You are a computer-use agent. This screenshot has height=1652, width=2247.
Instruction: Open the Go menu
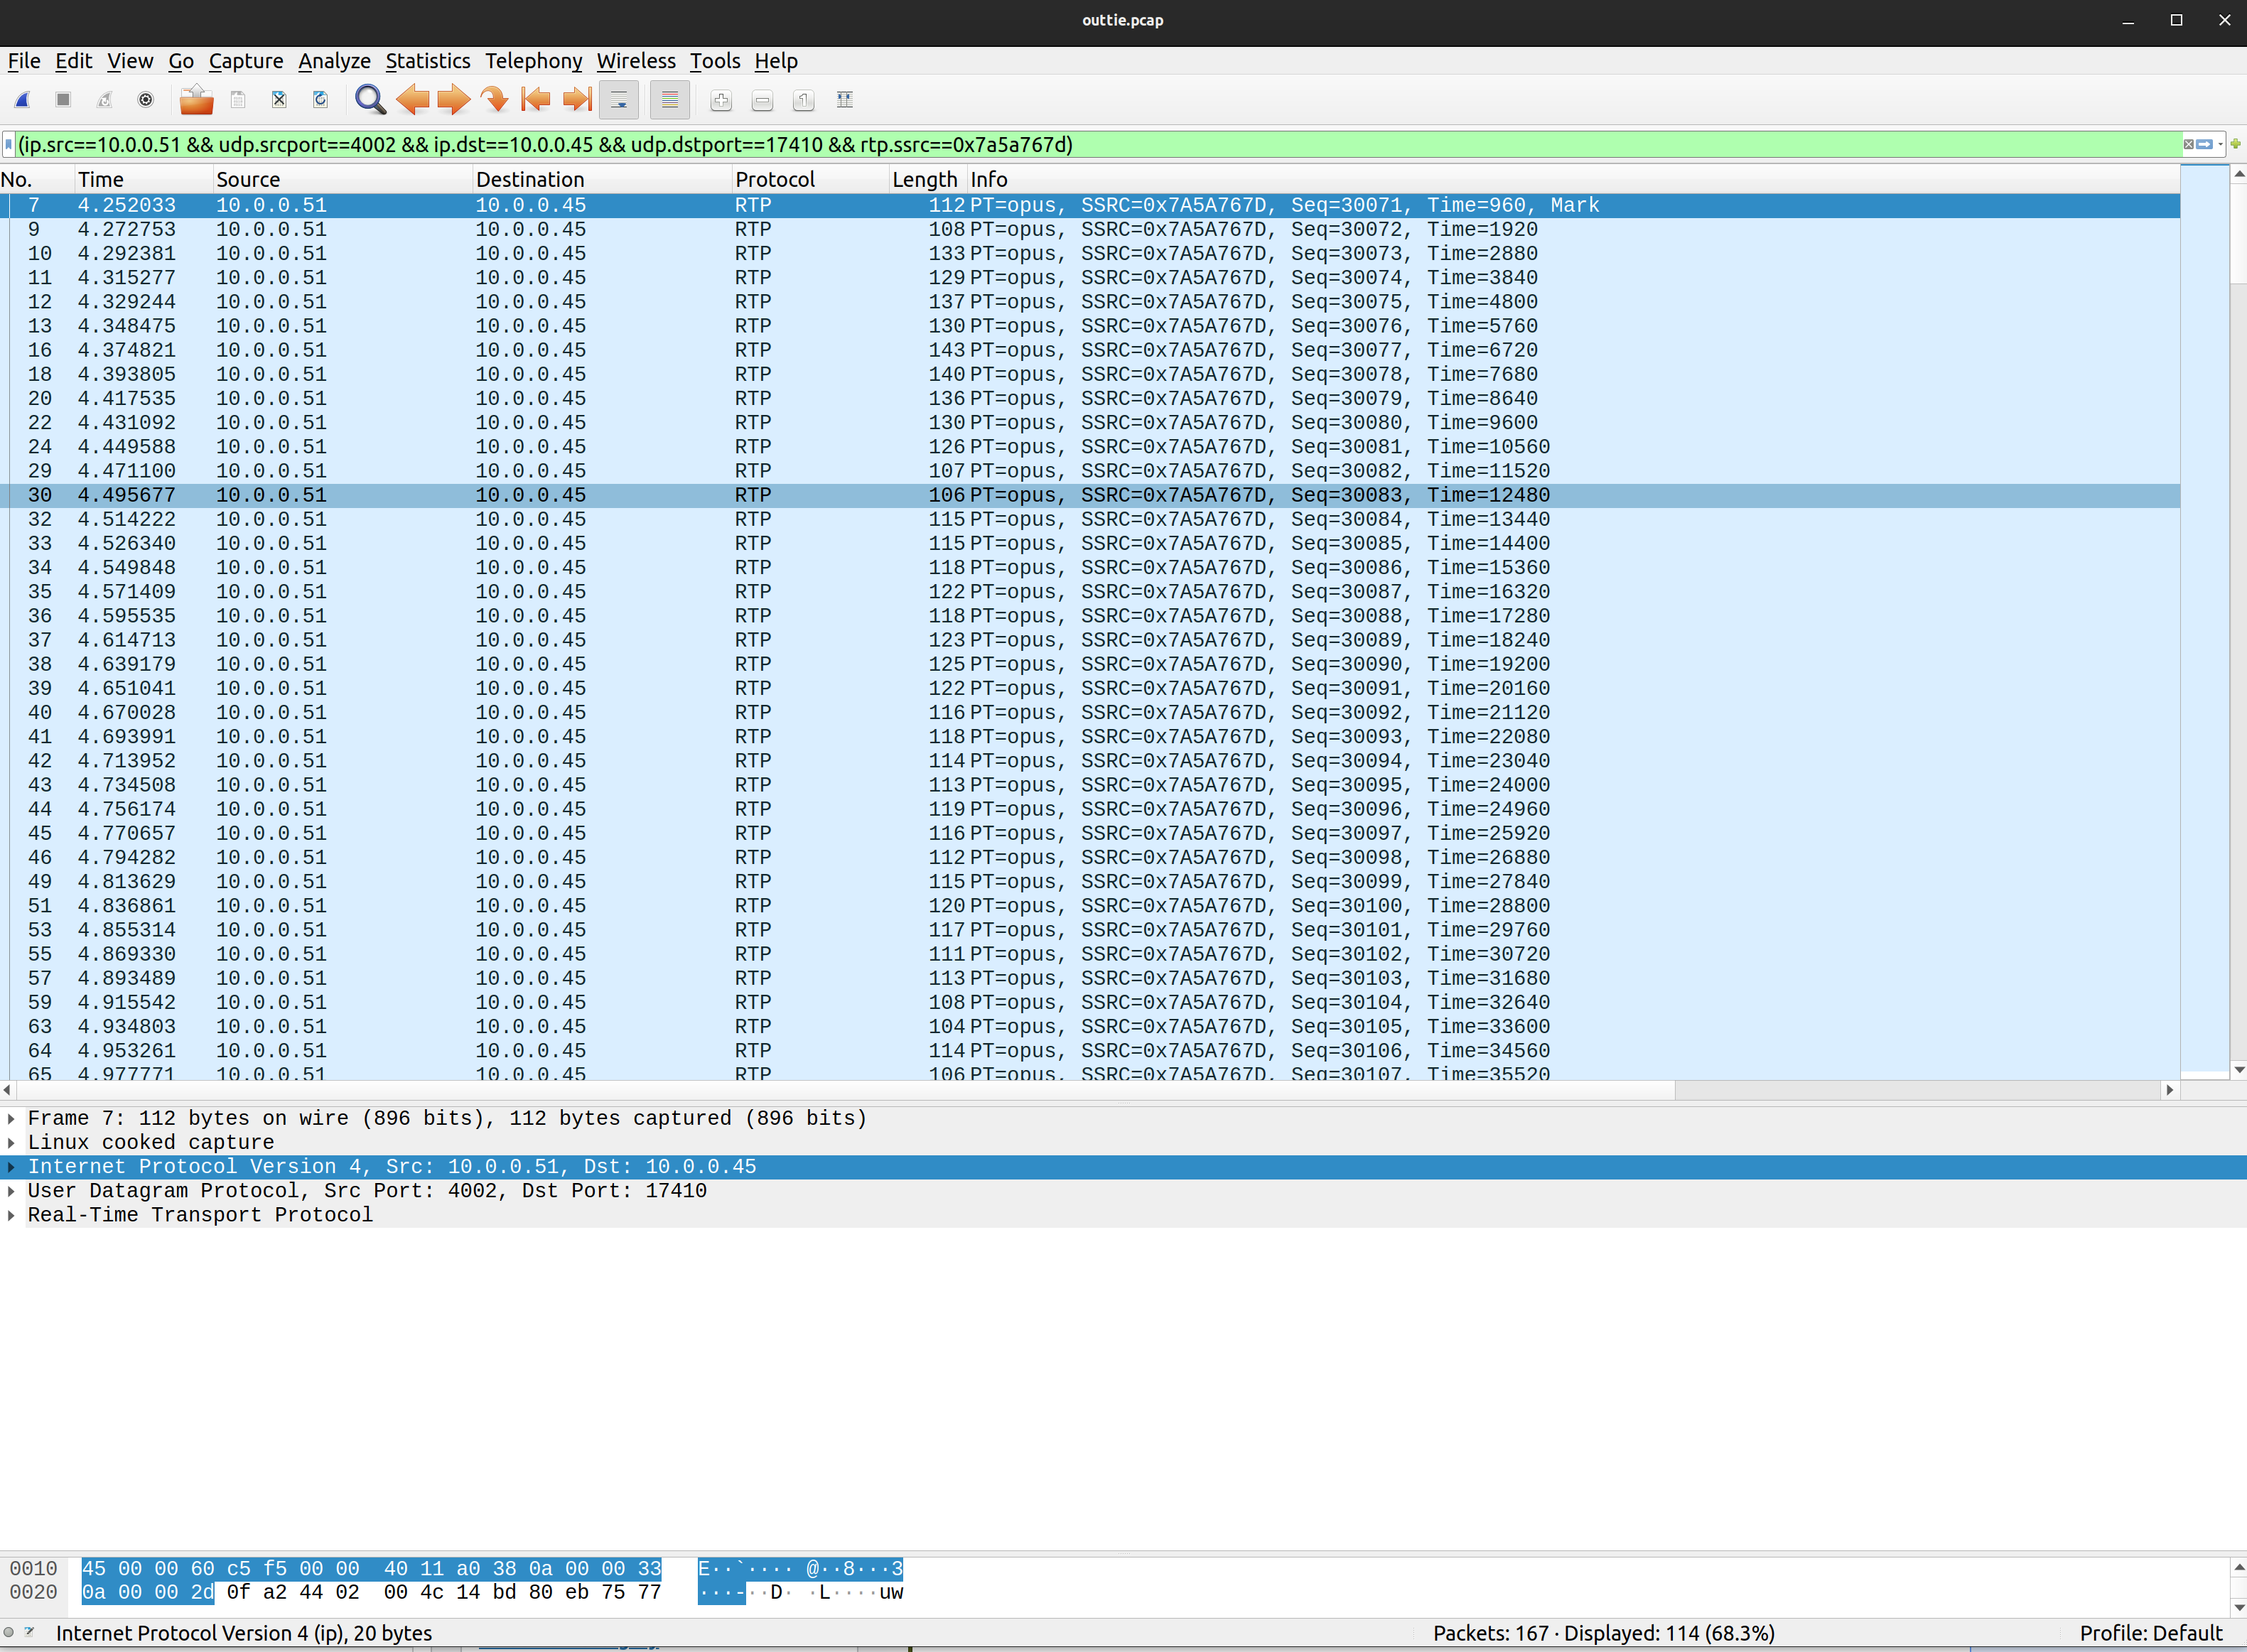(x=181, y=61)
